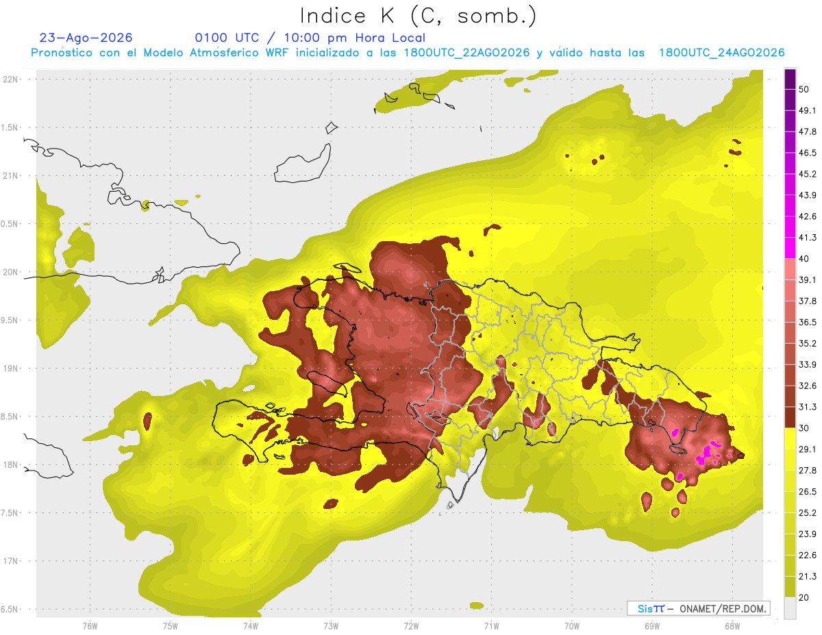Click the legend value "49.1"
This screenshot has height=635, width=822.
(808, 110)
